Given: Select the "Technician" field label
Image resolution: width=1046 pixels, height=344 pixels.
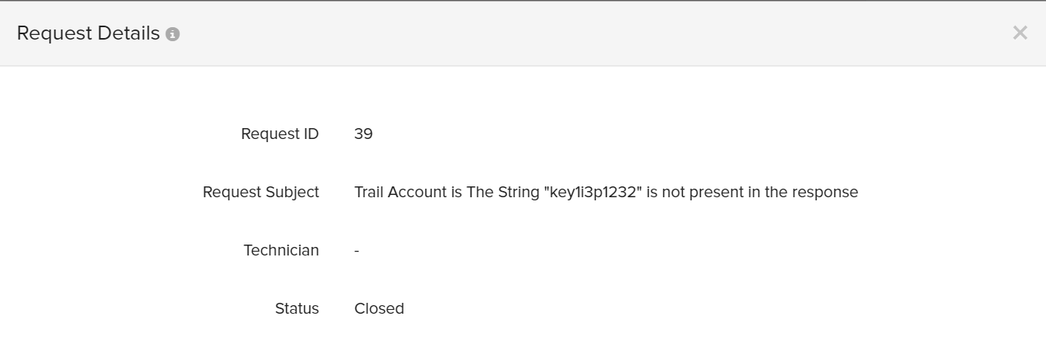Looking at the screenshot, I should [281, 250].
